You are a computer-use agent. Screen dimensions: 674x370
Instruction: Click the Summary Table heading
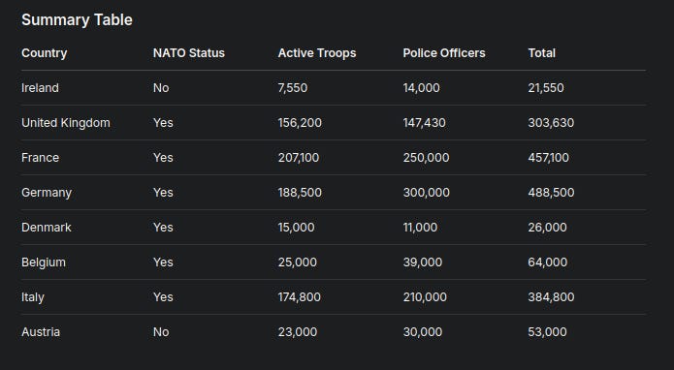click(77, 19)
